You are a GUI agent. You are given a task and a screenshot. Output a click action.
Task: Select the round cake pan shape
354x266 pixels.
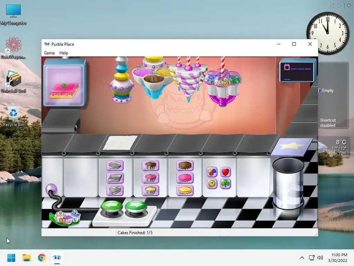click(x=115, y=166)
